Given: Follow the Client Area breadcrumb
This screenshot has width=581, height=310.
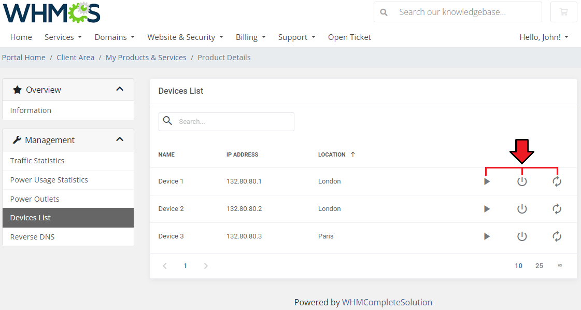Looking at the screenshot, I should click(x=76, y=58).
